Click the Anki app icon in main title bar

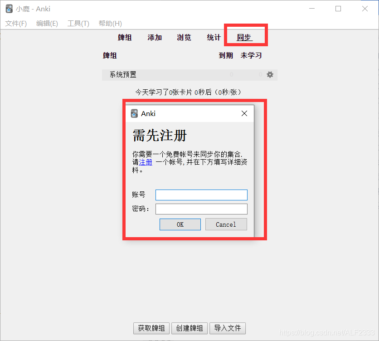(9, 9)
